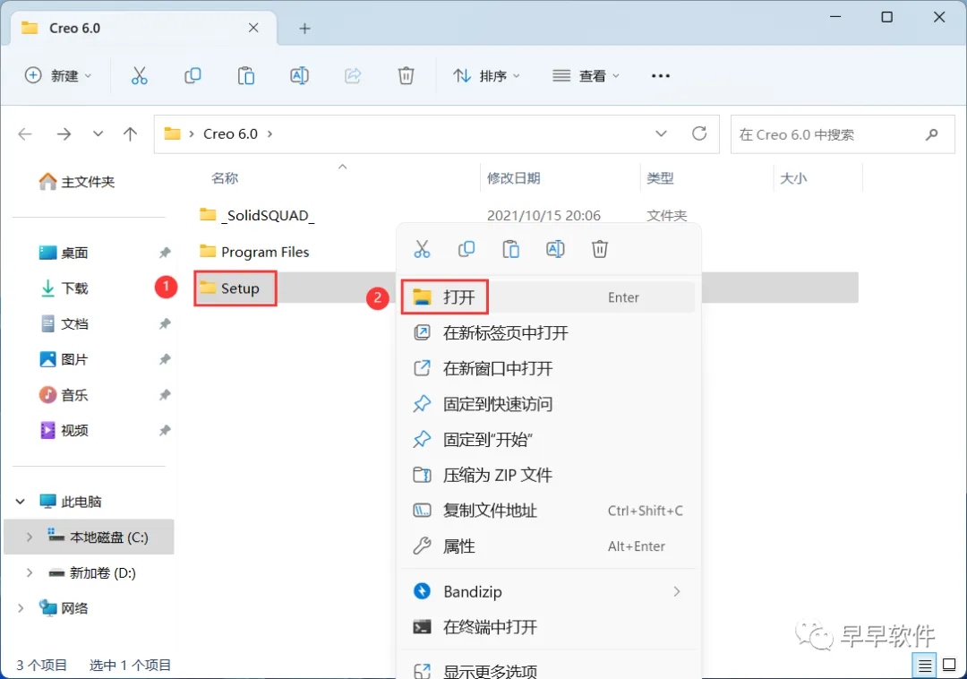Select 打开 in the context menu

[548, 297]
